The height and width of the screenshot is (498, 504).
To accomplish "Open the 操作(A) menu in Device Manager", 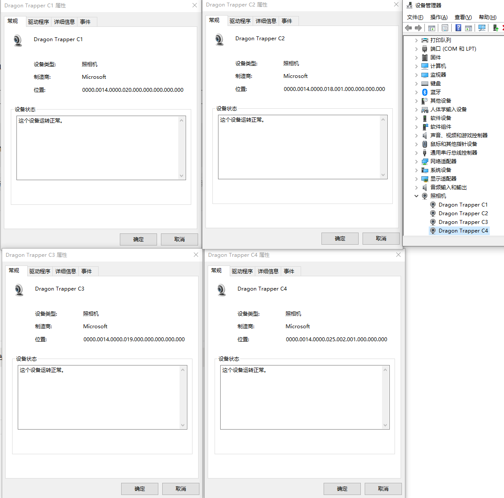I will pyautogui.click(x=439, y=17).
